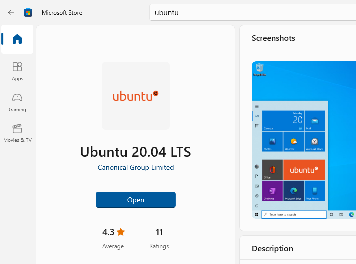Click the 4.3 average rating star
Viewport: 356px width, 264px height.
click(x=121, y=232)
